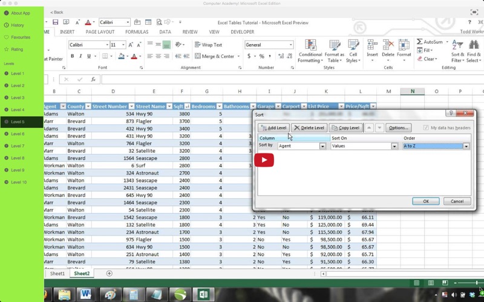
Task: Click AutoSum in Editing group
Action: click(x=430, y=42)
